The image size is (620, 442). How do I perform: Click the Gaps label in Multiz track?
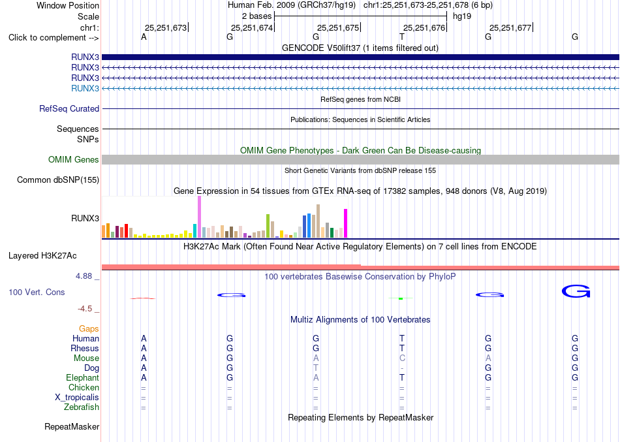click(89, 329)
